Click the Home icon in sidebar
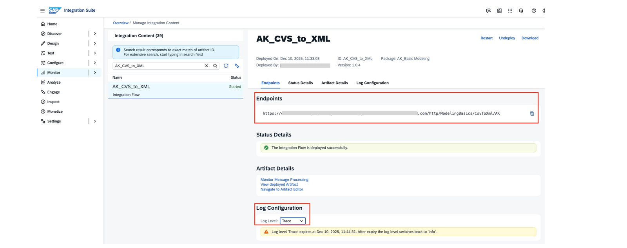The width and height of the screenshot is (627, 248). (43, 24)
